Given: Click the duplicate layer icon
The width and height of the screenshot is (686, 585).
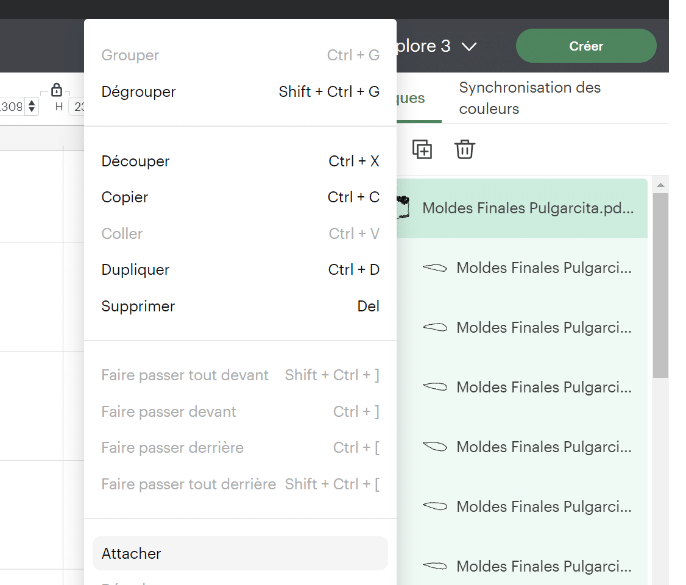Looking at the screenshot, I should [422, 150].
